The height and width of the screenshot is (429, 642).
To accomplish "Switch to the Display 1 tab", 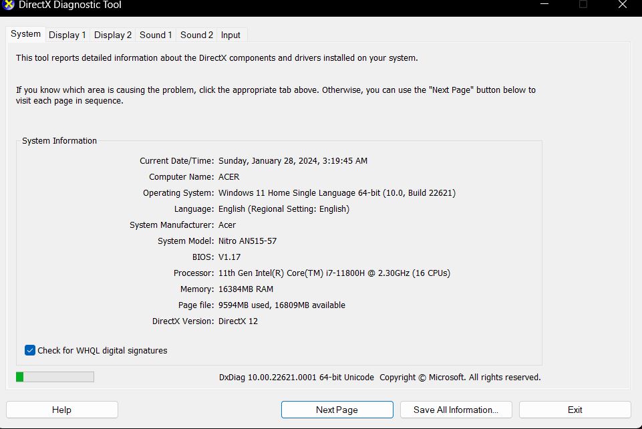I will (x=67, y=35).
